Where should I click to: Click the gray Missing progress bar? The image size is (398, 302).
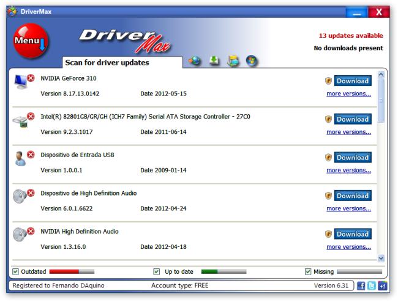point(359,271)
